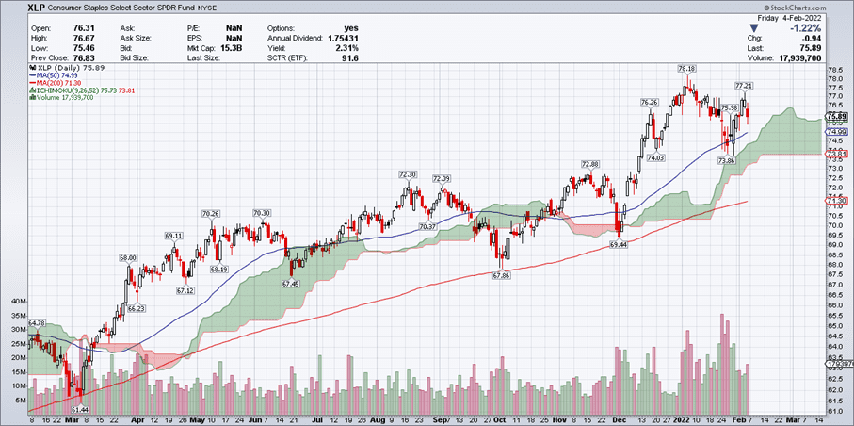This screenshot has height=426, width=854.
Task: Click the 77.21 high price label
Action: coord(744,86)
